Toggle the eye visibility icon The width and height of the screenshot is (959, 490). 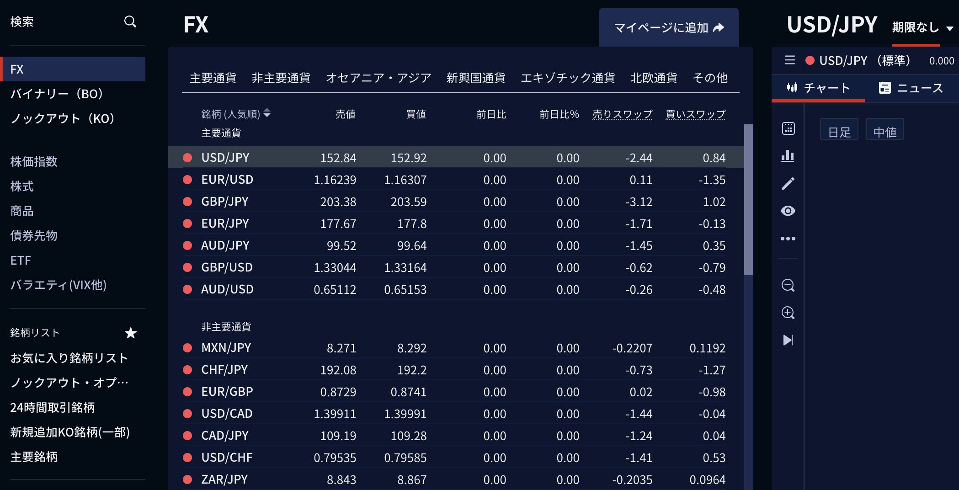(x=788, y=211)
